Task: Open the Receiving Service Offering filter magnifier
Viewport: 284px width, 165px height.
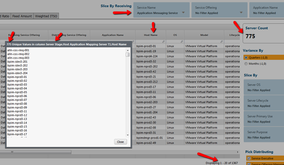Action: click(x=46, y=40)
